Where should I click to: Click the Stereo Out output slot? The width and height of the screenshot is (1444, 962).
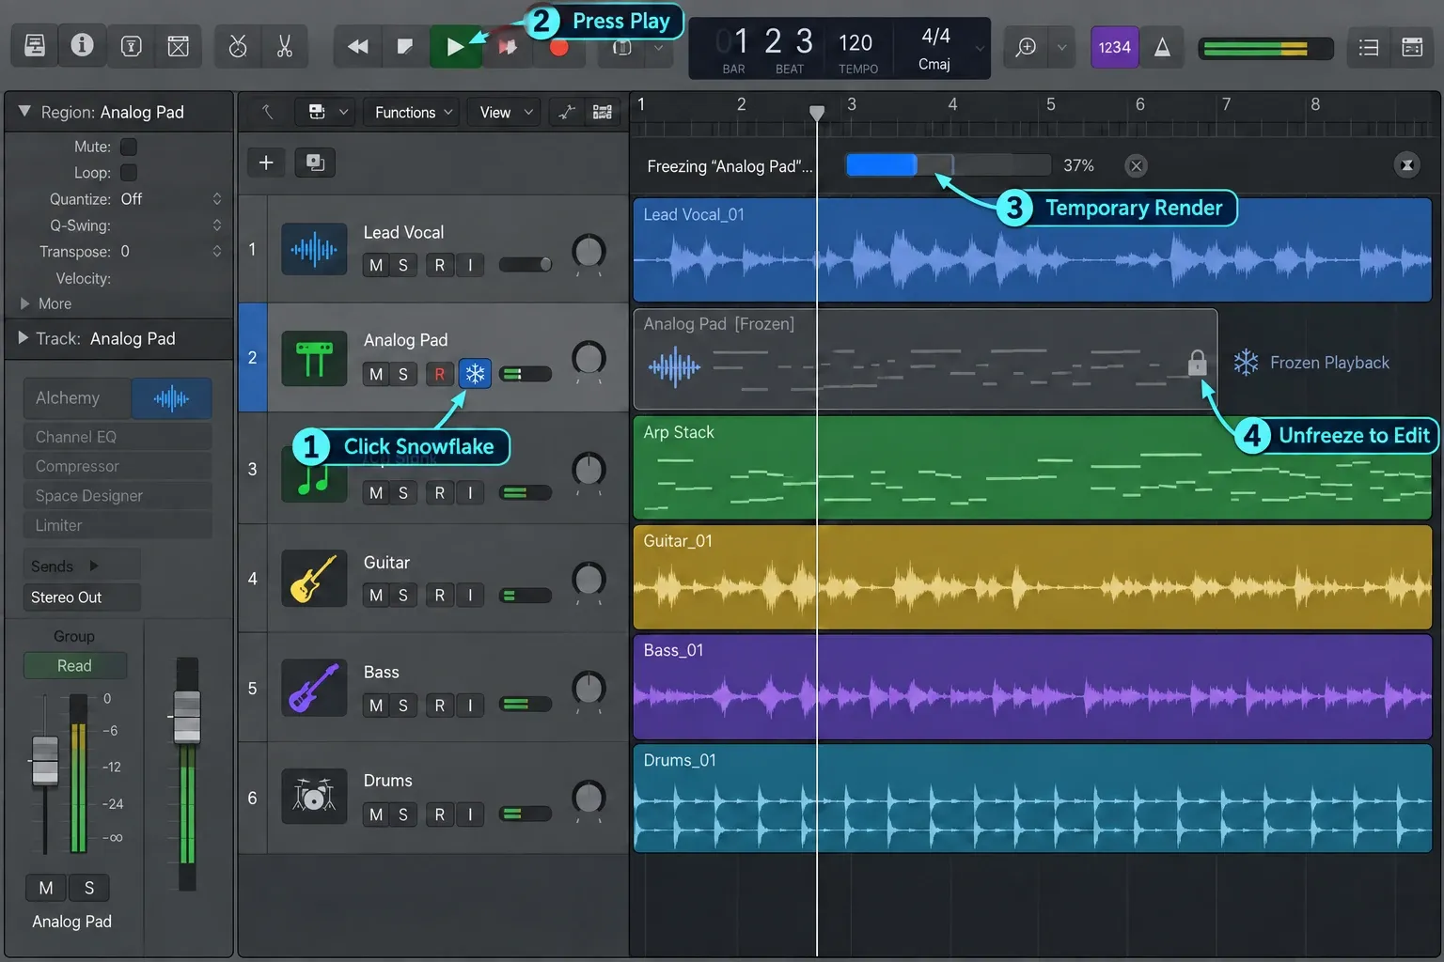tap(82, 597)
